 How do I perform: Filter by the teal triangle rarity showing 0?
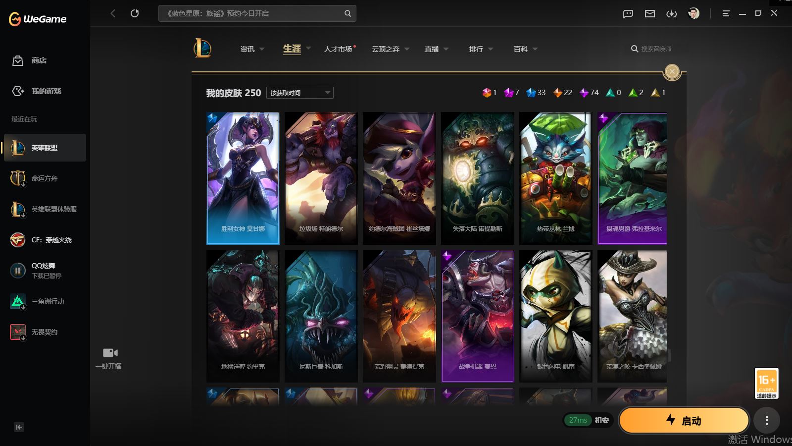click(614, 93)
